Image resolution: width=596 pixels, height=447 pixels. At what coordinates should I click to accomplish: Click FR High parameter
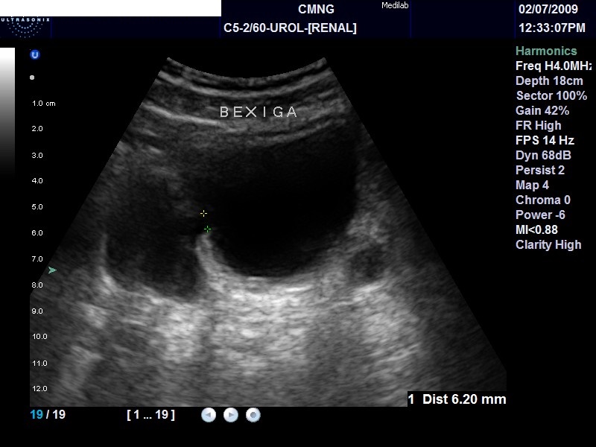(538, 125)
